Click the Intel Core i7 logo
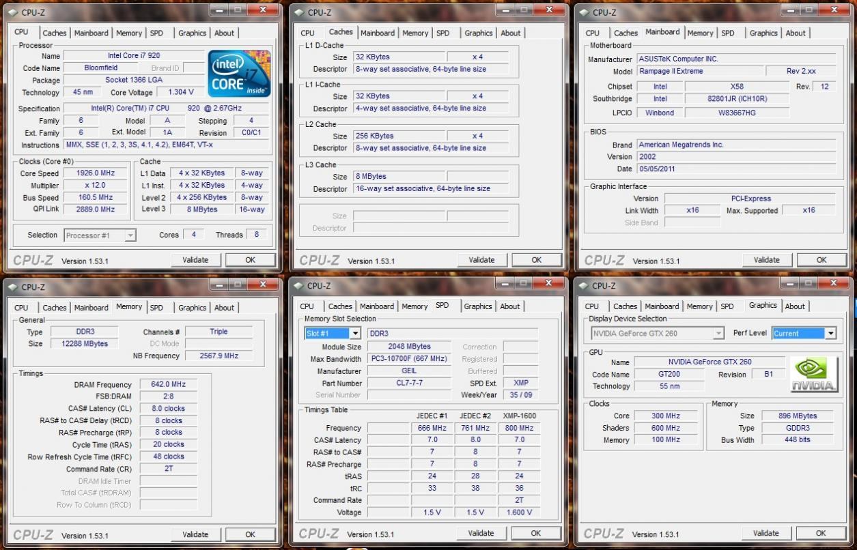 pyautogui.click(x=239, y=73)
